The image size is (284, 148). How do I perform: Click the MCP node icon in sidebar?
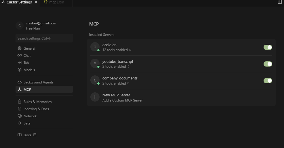[x=20, y=89]
